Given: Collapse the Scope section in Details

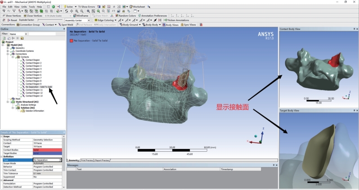Looking at the screenshot, I should 2,136.
